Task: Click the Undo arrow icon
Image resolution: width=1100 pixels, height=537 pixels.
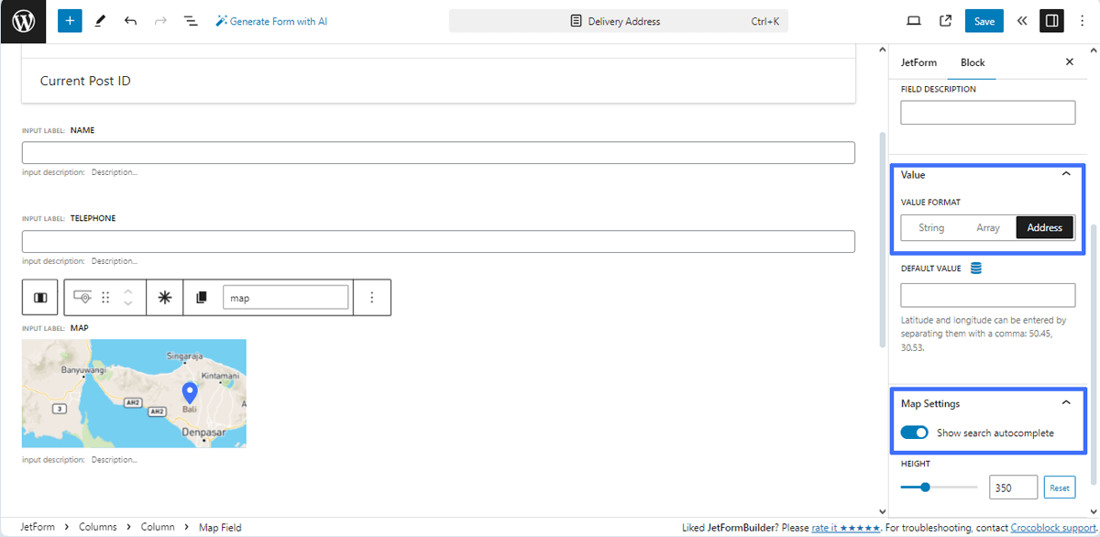Action: (x=128, y=20)
